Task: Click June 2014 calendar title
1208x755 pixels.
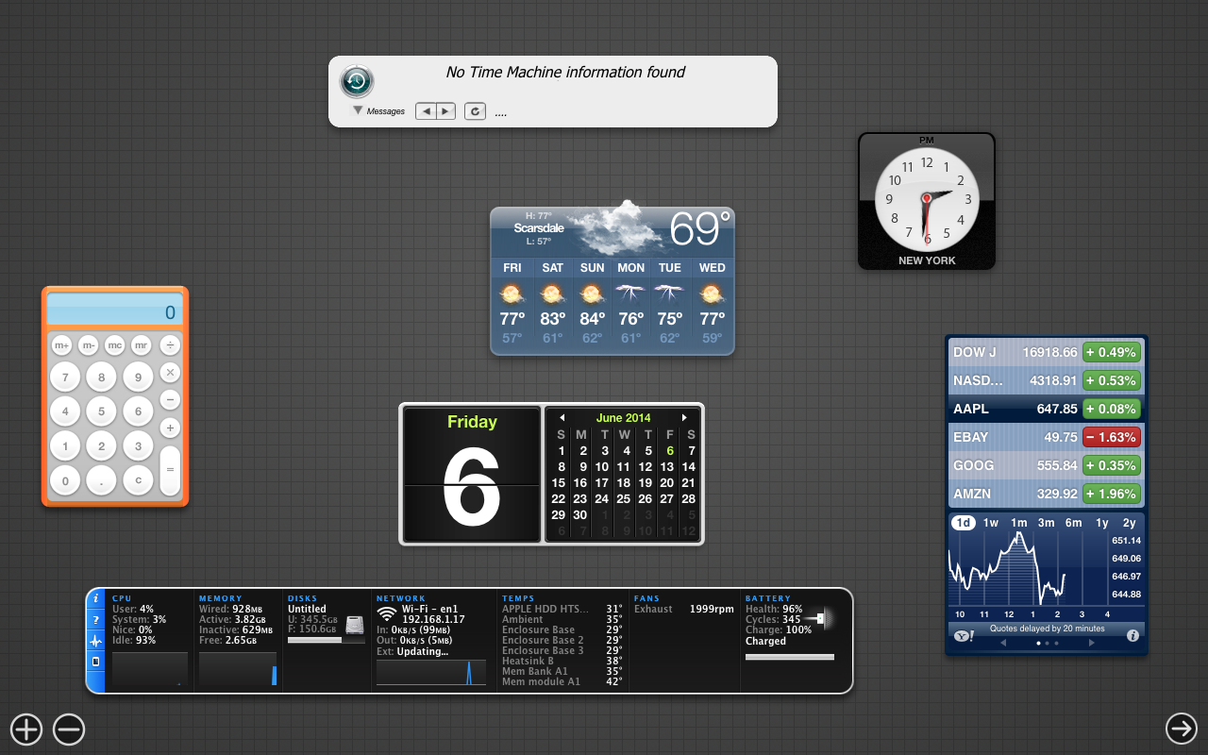Action: pos(624,417)
